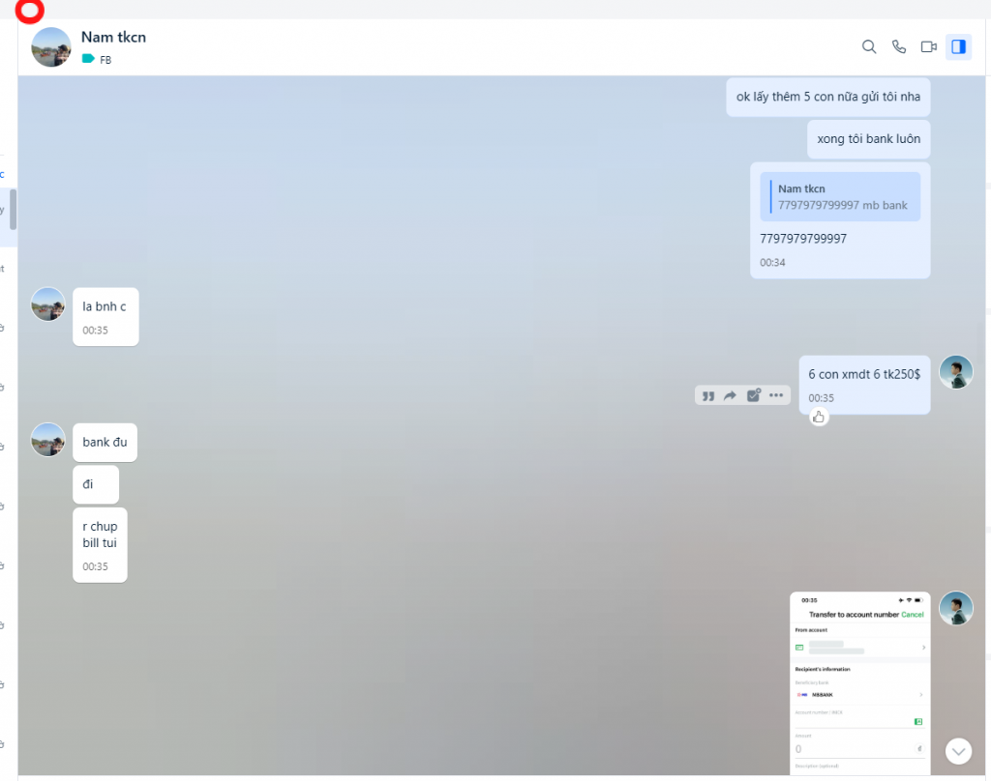Search messages in Nam tkcn conversation
The image size is (991, 781).
pyautogui.click(x=869, y=46)
